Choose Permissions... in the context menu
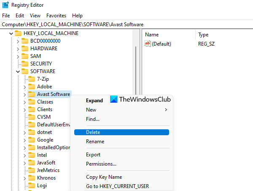253x191 pixels. click(122, 164)
